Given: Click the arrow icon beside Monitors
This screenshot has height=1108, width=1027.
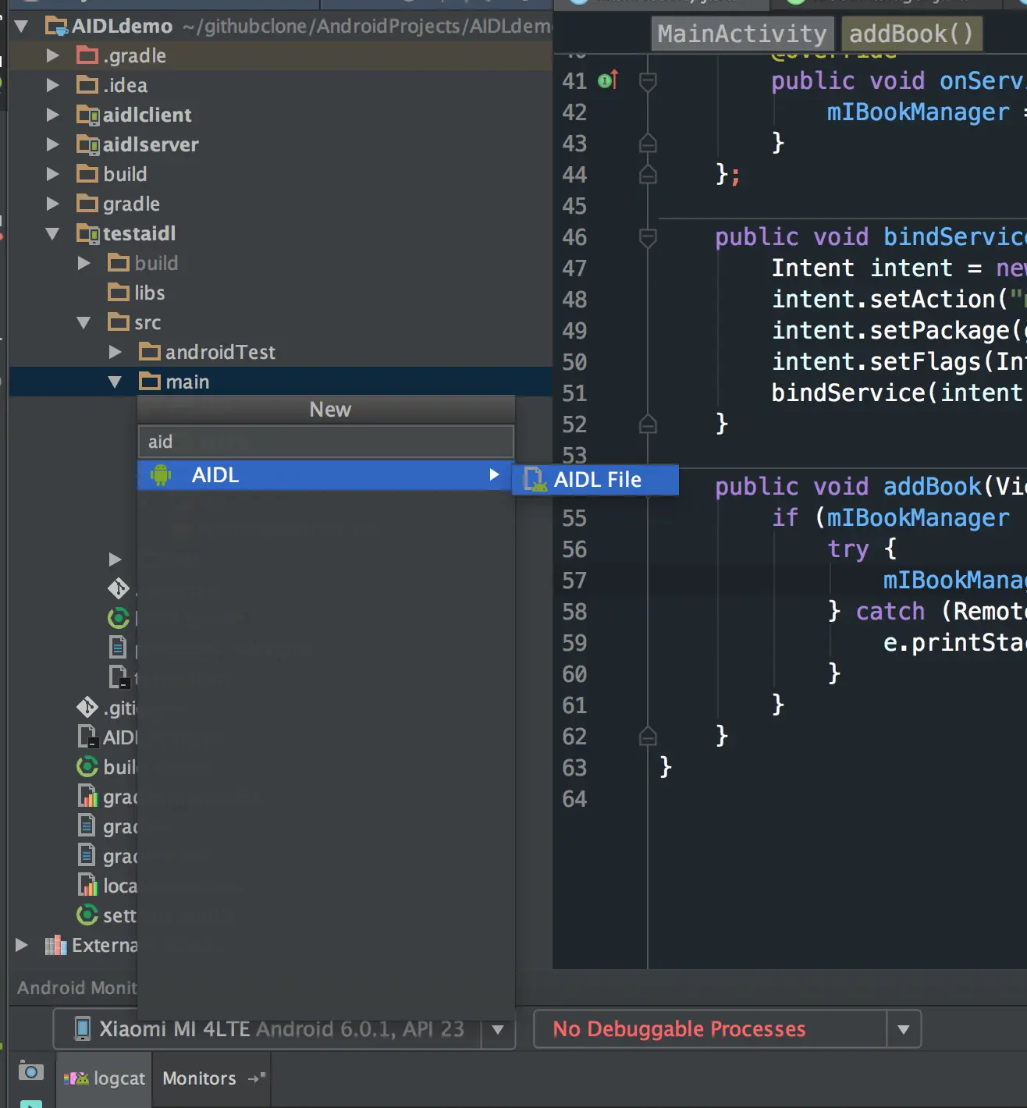Looking at the screenshot, I should coord(257,1078).
